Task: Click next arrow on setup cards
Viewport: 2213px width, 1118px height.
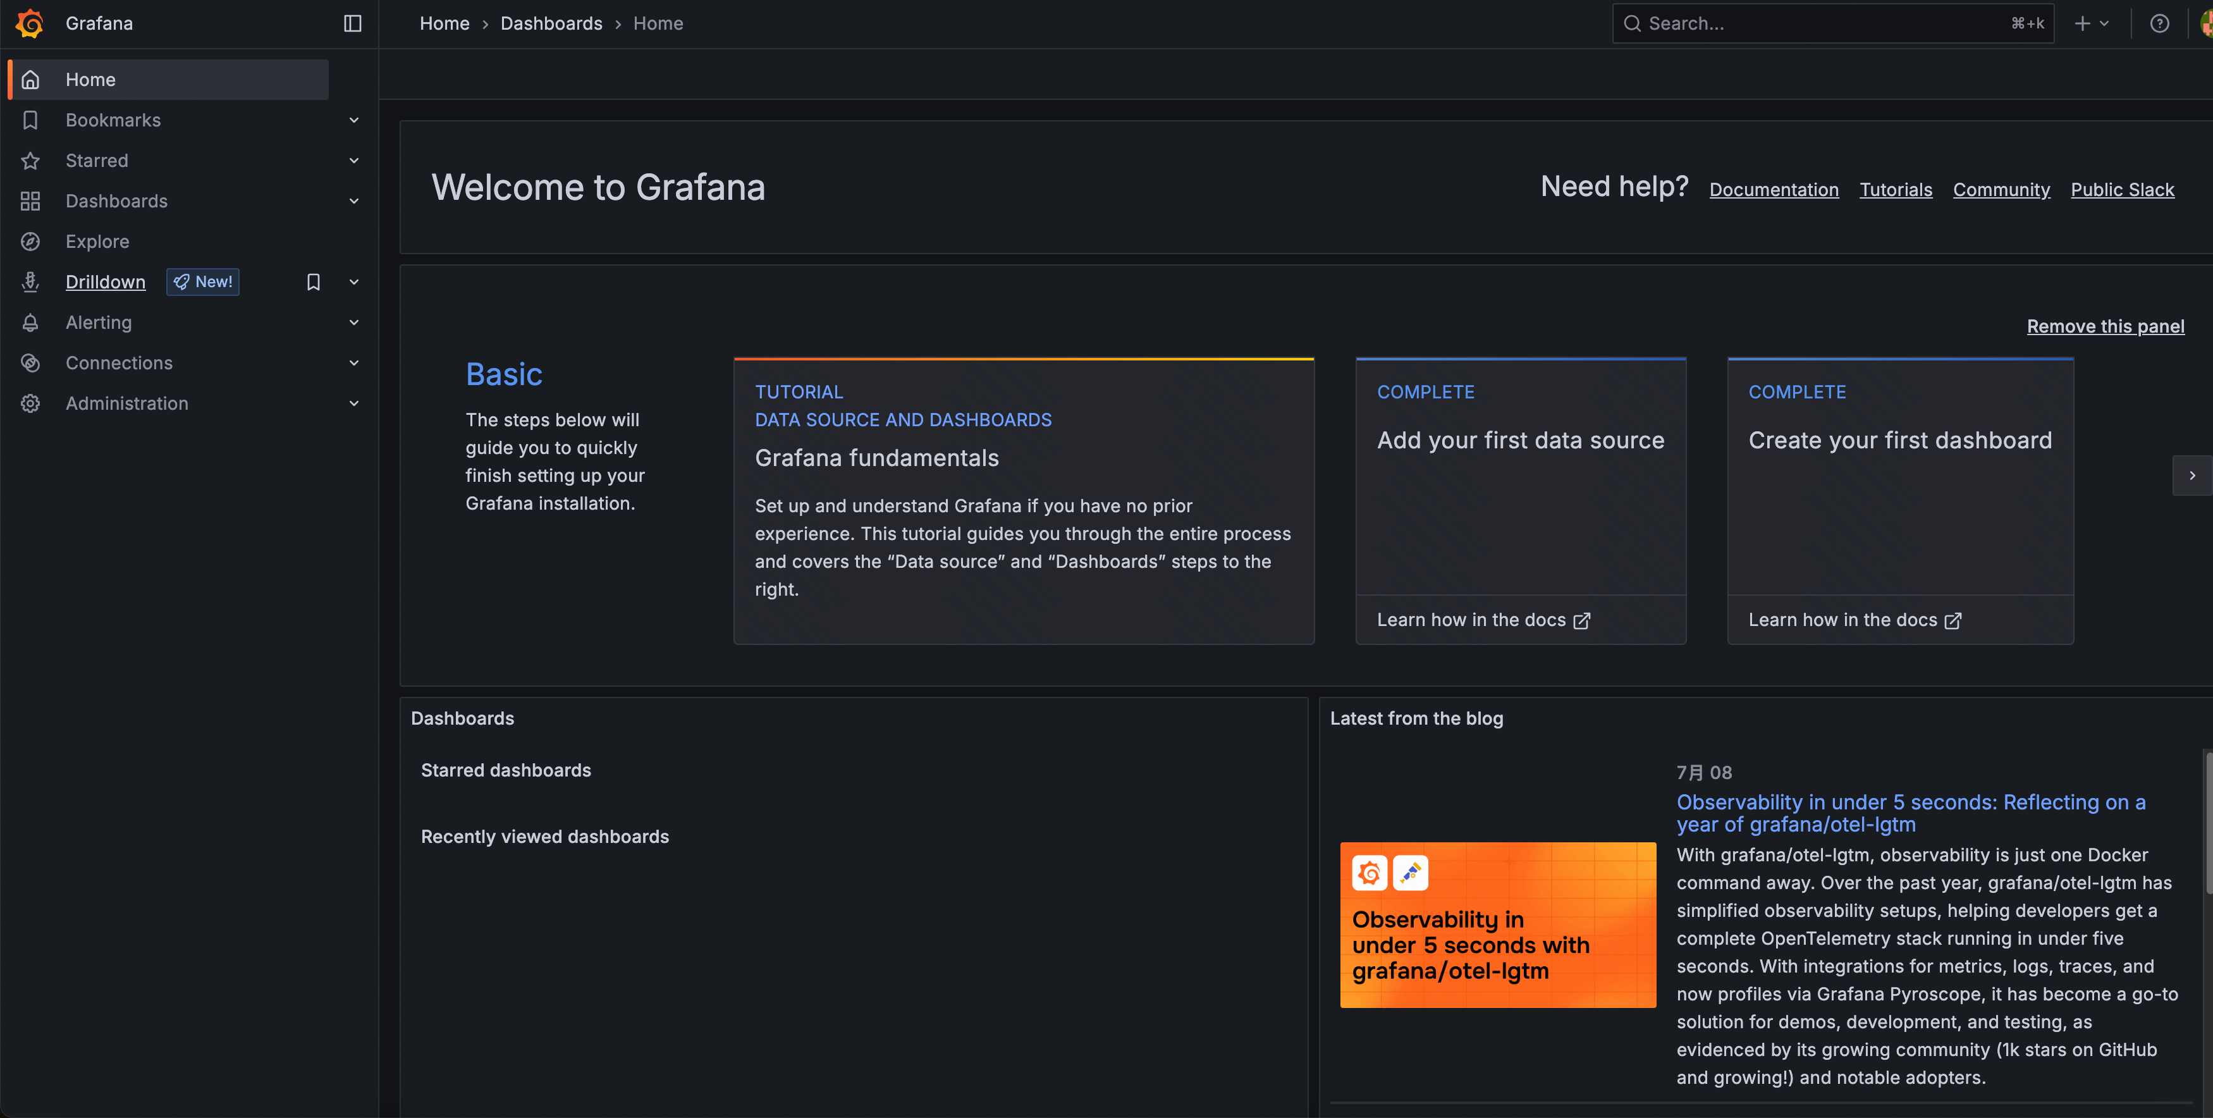Action: (x=2192, y=476)
